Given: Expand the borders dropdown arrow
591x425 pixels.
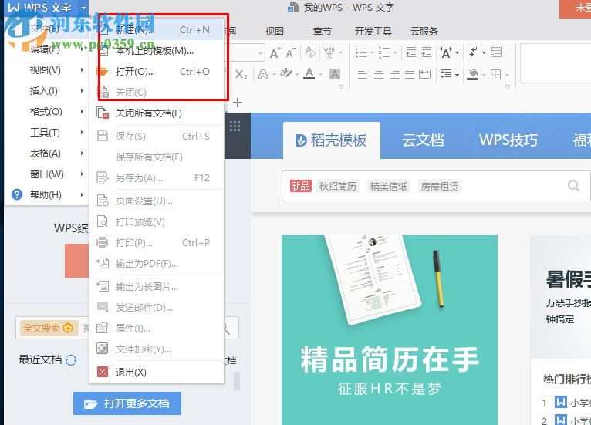Looking at the screenshot, I should click(x=507, y=75).
